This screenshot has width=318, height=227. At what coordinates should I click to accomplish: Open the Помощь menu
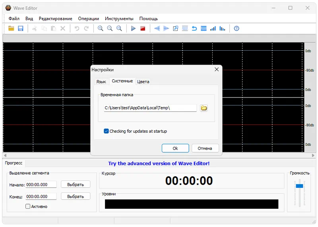click(148, 19)
